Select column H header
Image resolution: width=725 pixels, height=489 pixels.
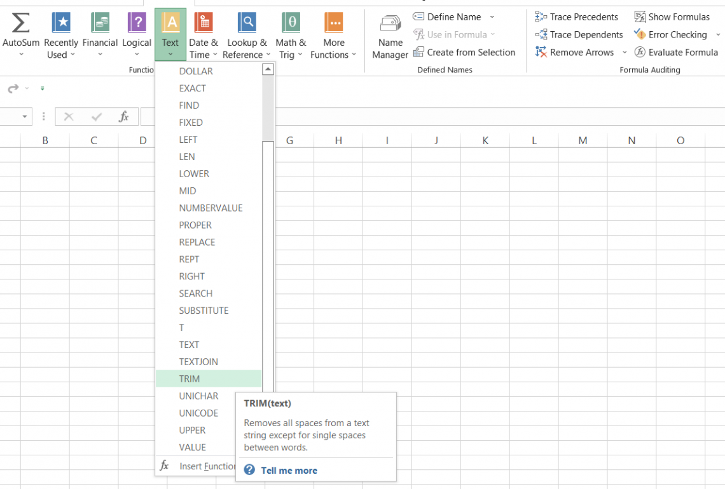(338, 140)
